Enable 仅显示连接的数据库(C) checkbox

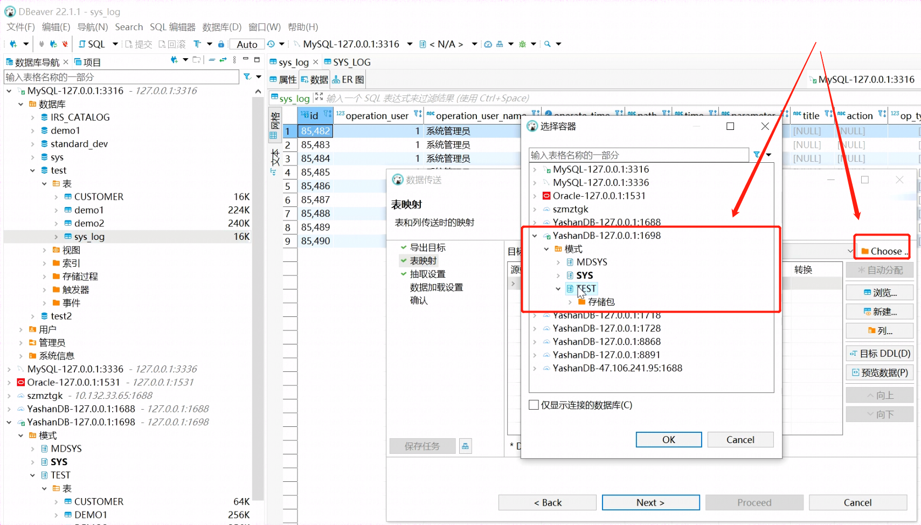(534, 405)
